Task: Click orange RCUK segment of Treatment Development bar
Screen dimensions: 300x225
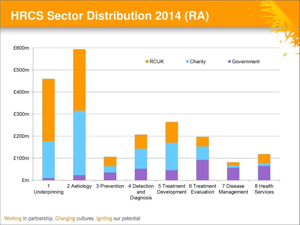Action: (171, 132)
